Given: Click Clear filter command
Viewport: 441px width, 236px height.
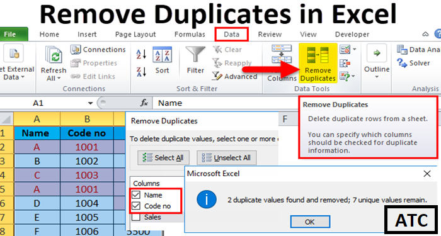Looking at the screenshot, I should click(227, 50).
